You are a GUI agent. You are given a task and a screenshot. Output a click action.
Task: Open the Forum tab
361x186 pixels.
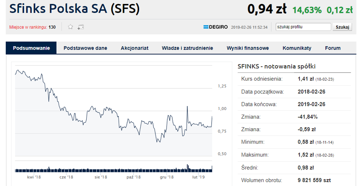coord(333,48)
